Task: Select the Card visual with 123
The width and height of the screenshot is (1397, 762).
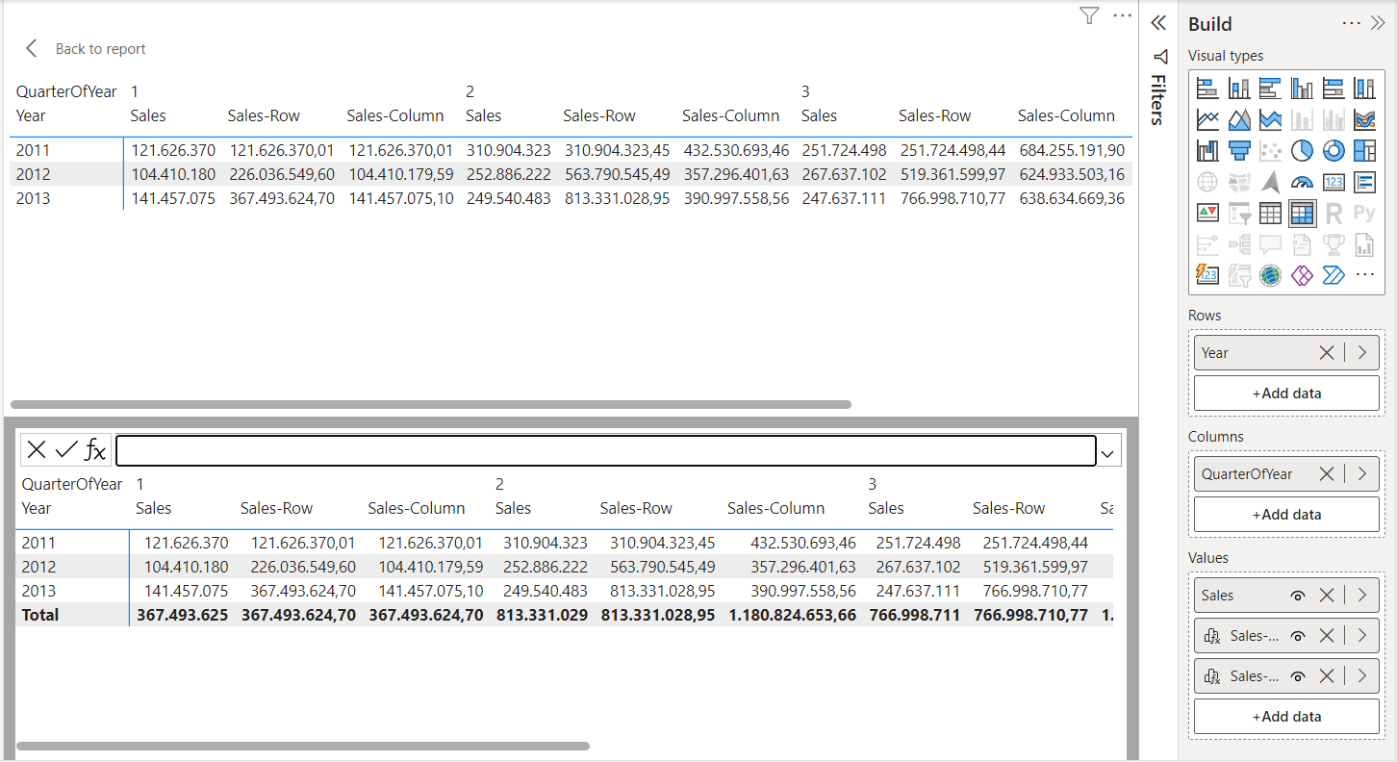Action: 1333,181
